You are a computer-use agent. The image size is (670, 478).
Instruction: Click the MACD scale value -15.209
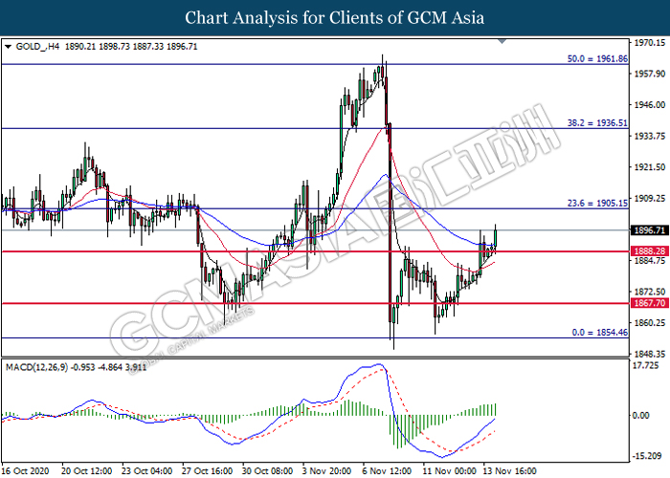click(x=646, y=456)
